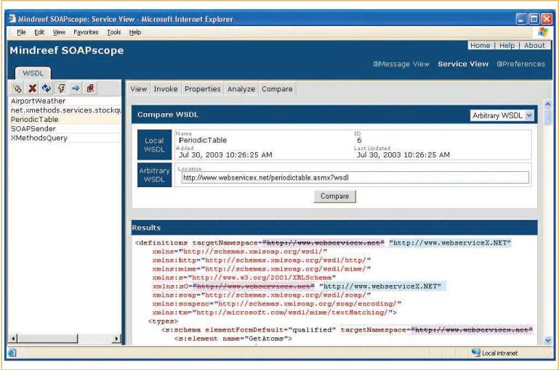Click the add WSDL icon in sidebar toolbar
Screen dimensions: 559x370
(17, 89)
